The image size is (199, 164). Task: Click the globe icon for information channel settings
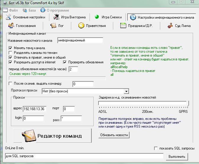tap(133, 17)
